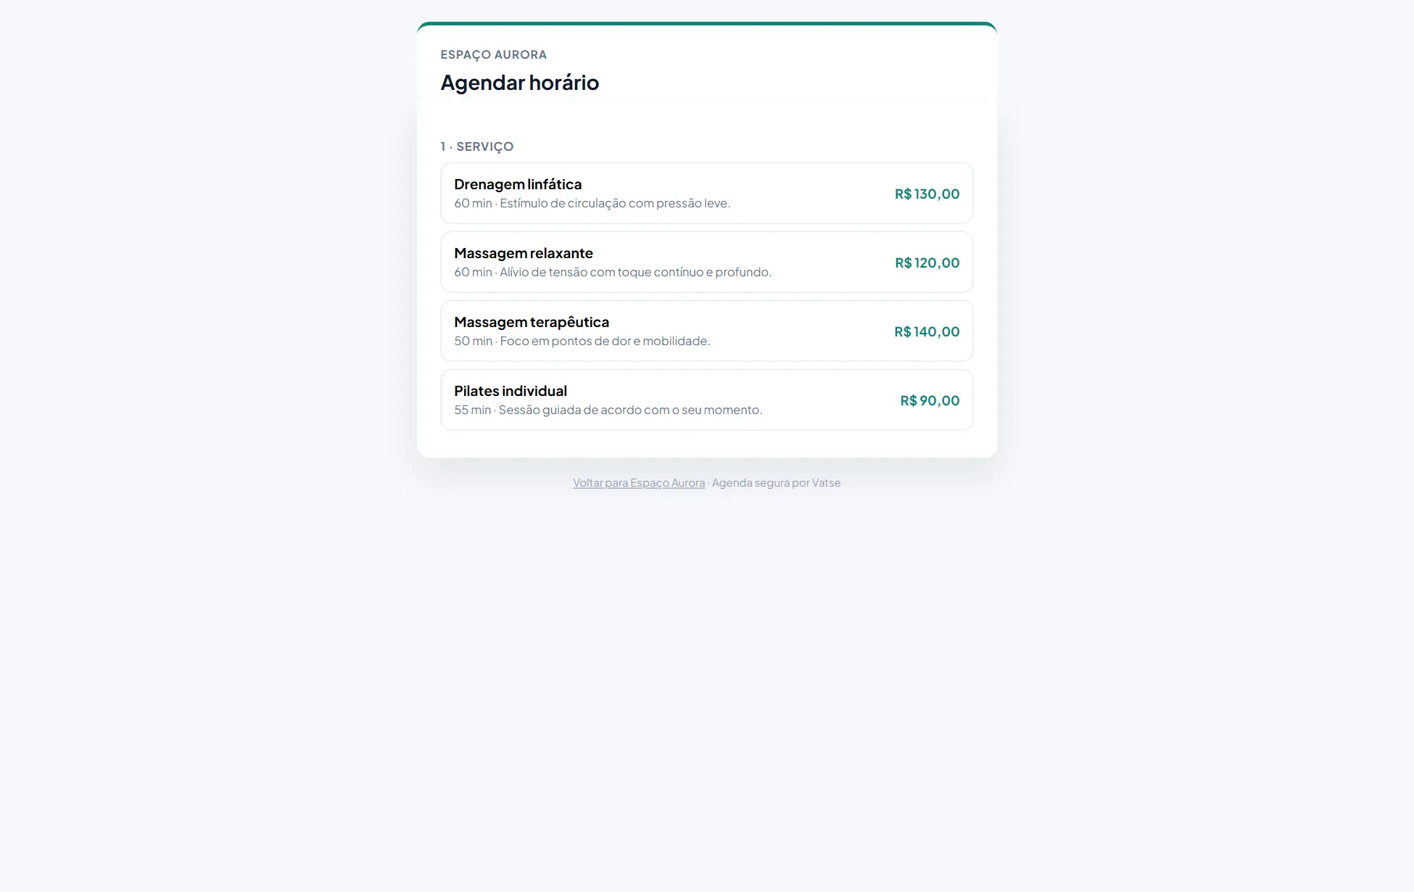Click the 55 min duration of Pilates
This screenshot has width=1414, height=892.
pyautogui.click(x=473, y=410)
